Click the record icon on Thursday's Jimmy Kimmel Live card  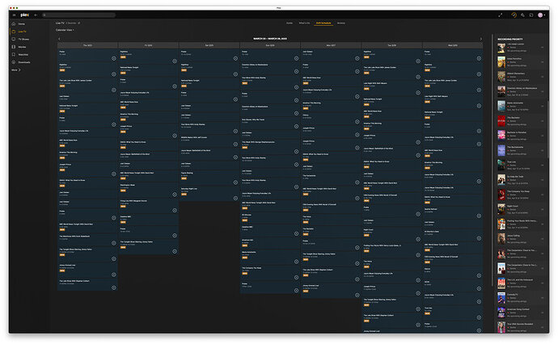point(114,275)
